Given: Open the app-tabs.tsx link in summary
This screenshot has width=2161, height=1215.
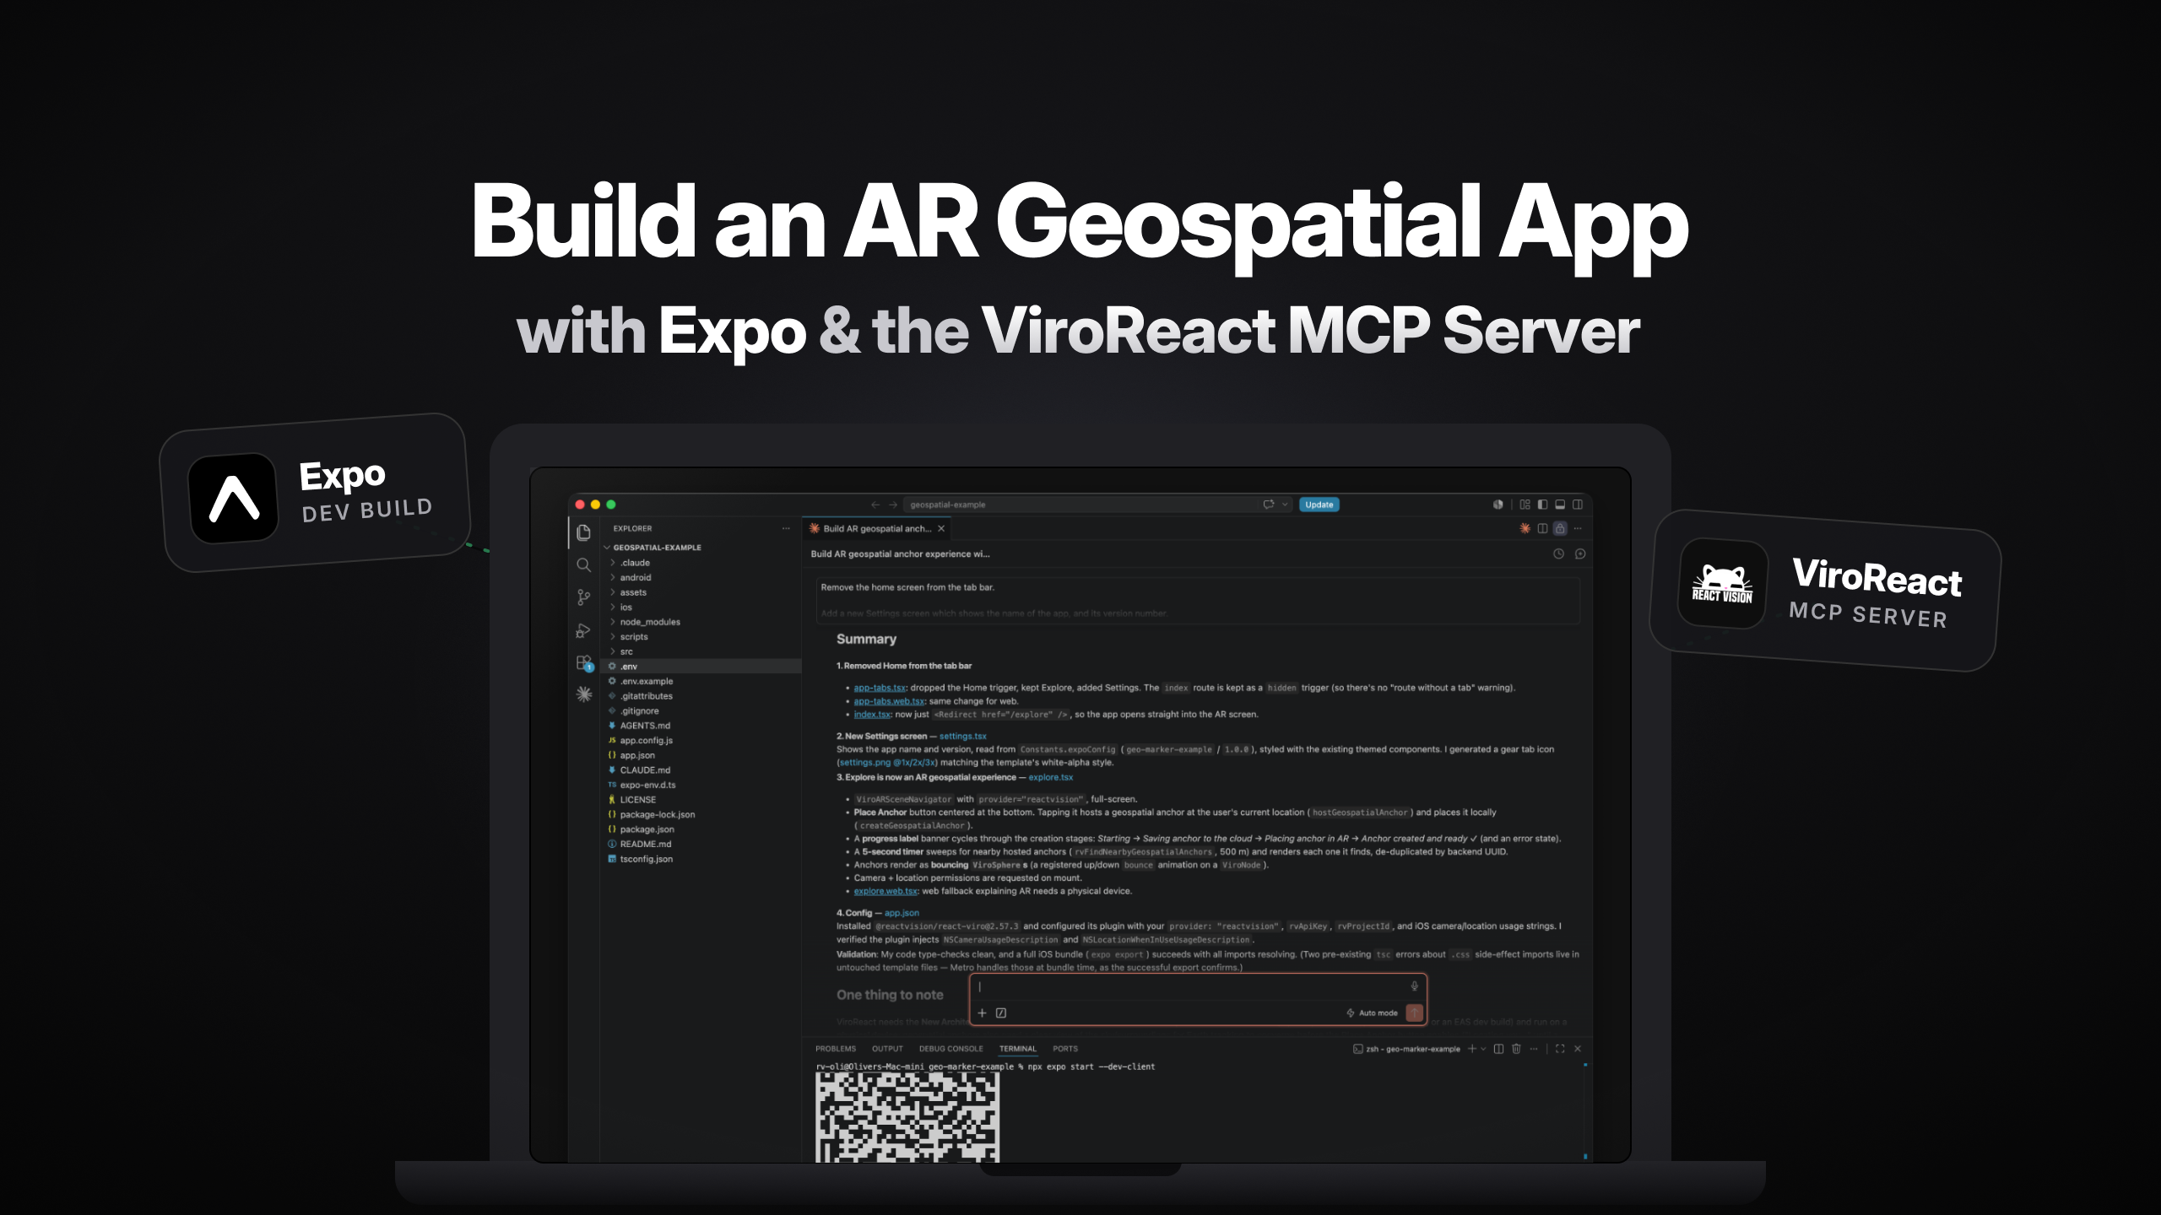Looking at the screenshot, I should click(880, 688).
